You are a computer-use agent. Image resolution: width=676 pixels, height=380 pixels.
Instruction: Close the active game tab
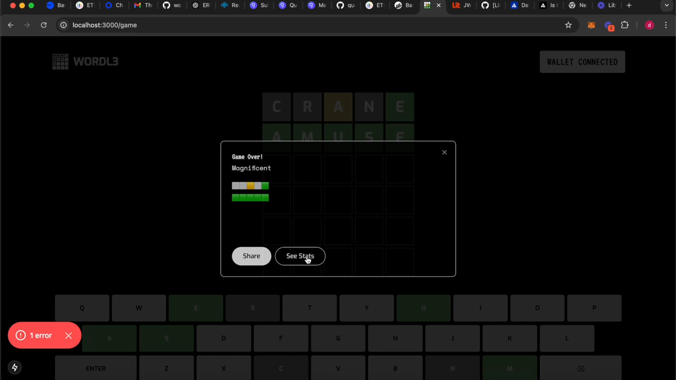[x=438, y=5]
